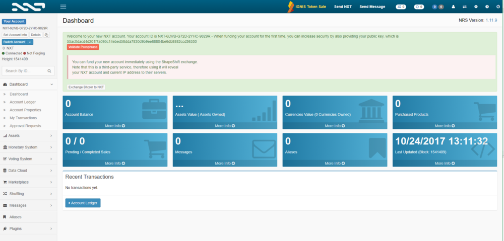Click the Switch Account button
Viewport: 504px width, 241px height.
click(15, 42)
